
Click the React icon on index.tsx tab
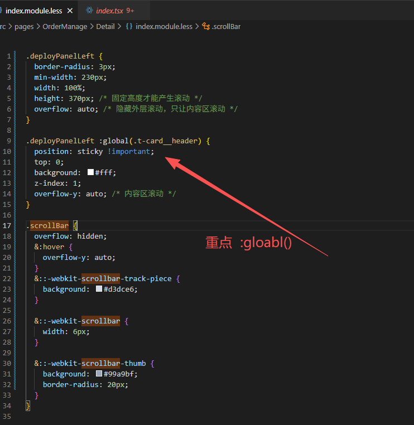click(x=89, y=10)
